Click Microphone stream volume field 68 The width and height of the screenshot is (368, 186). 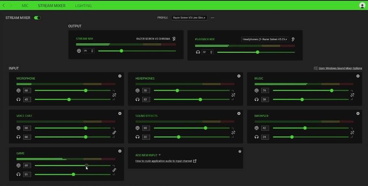click(27, 91)
